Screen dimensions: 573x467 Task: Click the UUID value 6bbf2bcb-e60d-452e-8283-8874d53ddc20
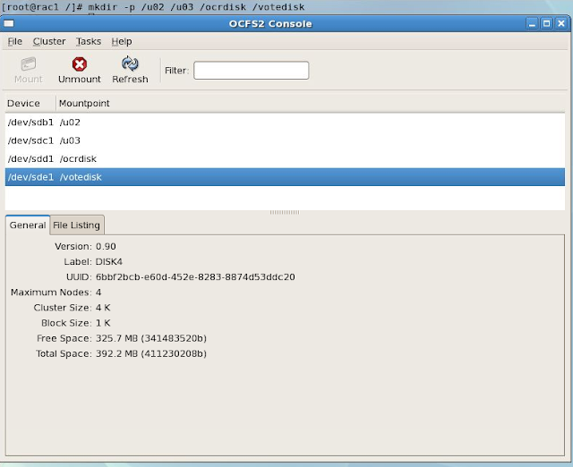pos(195,277)
